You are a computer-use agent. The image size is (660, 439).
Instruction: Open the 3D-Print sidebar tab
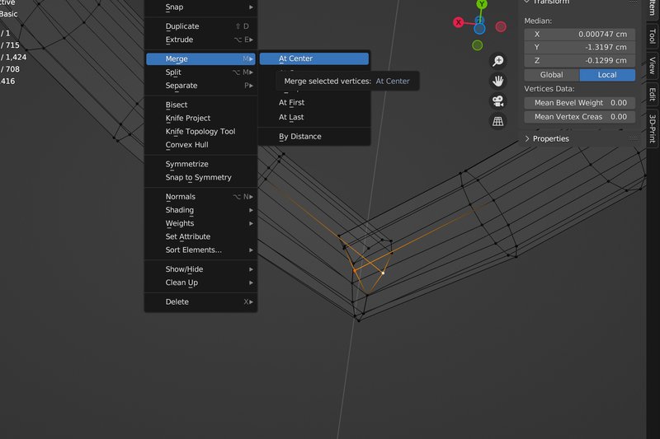tap(652, 128)
